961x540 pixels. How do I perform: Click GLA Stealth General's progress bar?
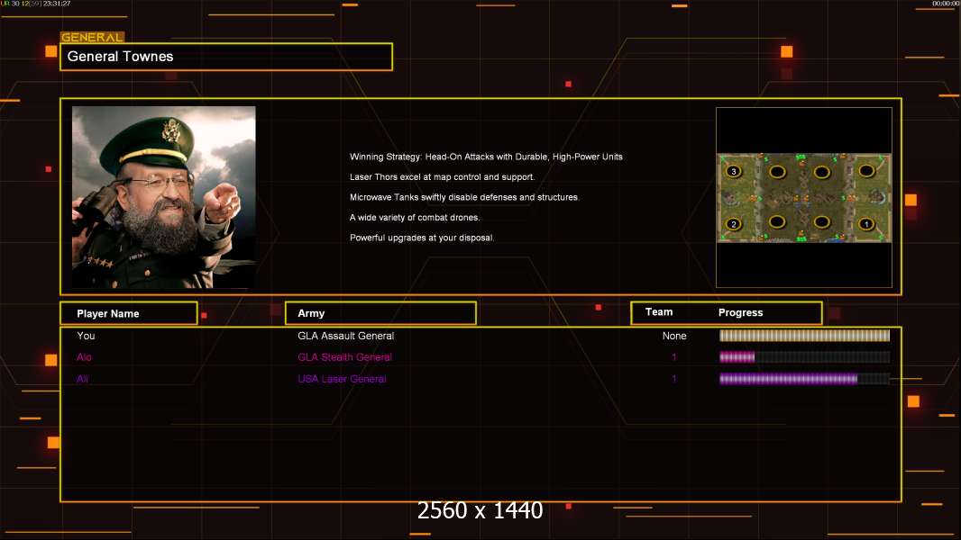[x=804, y=357]
